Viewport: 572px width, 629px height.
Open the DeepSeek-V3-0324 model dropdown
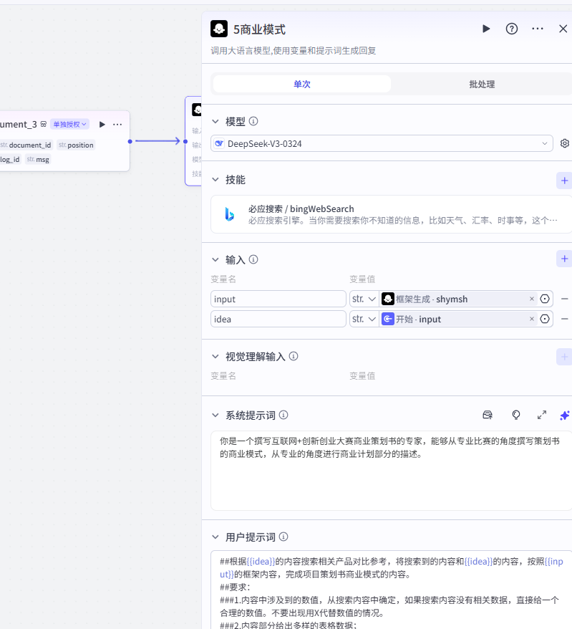point(382,143)
